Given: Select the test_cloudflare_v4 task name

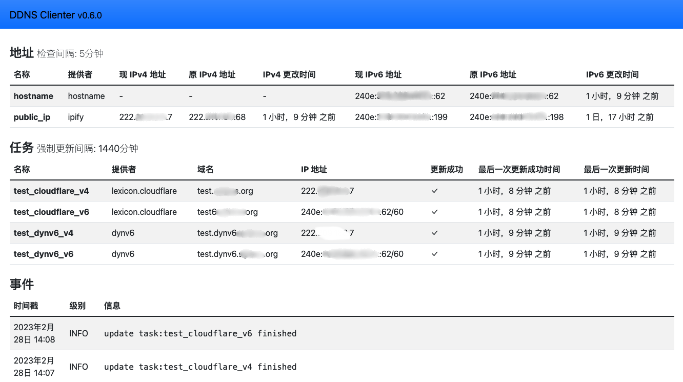Looking at the screenshot, I should (51, 191).
